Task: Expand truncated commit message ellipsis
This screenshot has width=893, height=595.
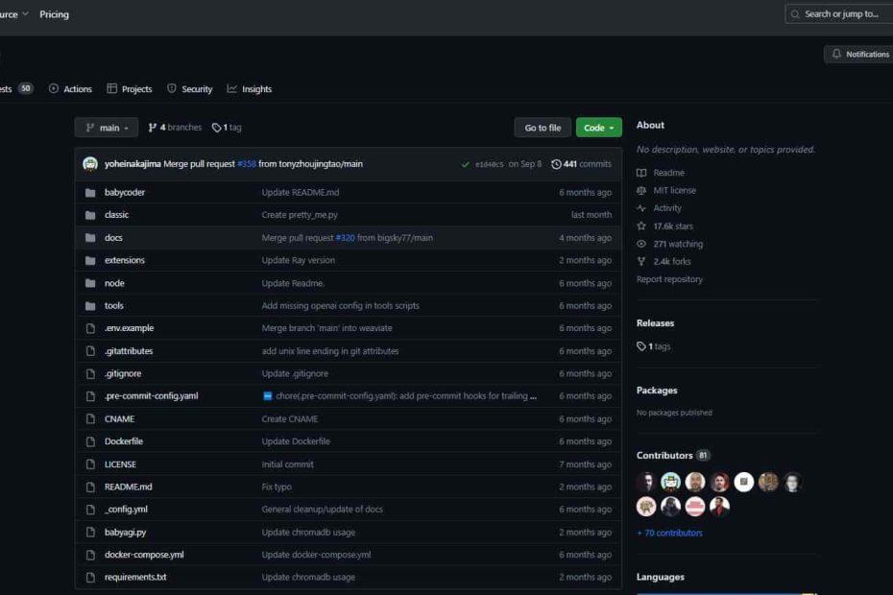Action: coord(533,395)
